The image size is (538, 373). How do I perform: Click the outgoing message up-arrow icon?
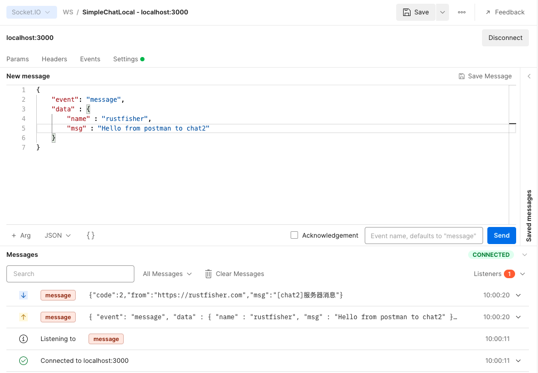point(23,317)
